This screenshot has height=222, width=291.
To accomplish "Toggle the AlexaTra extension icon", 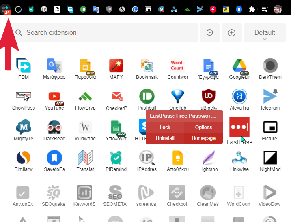I will [239, 96].
